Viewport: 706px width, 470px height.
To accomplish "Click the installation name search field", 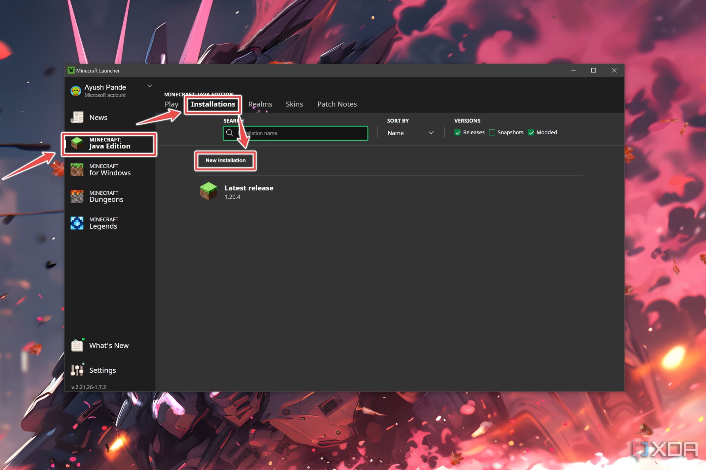I will pos(295,133).
